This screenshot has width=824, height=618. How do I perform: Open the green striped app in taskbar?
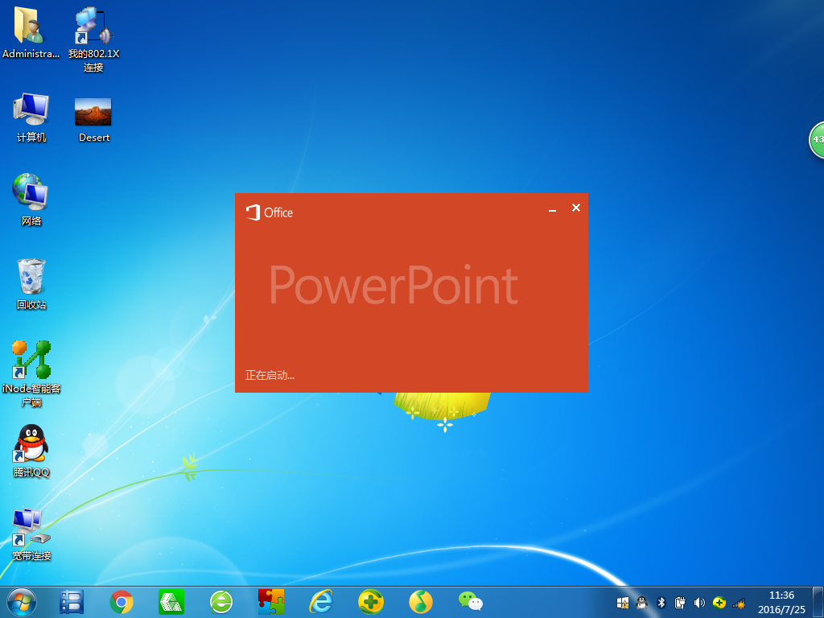coord(171,602)
